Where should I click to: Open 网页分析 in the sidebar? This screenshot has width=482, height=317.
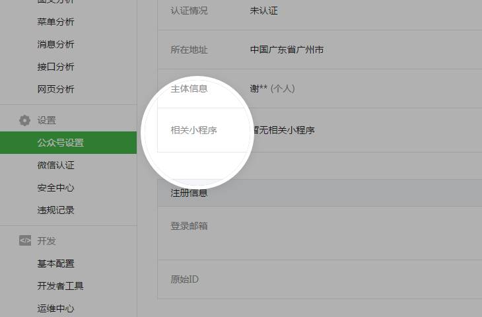coord(55,89)
